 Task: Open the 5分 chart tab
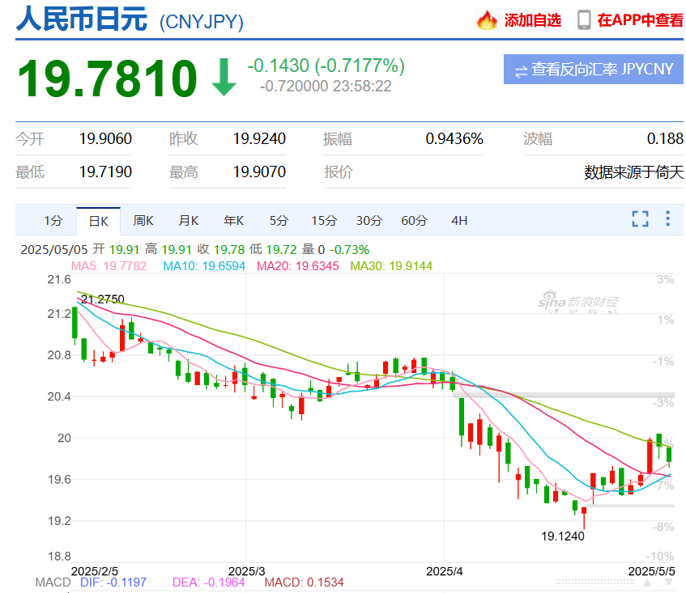[279, 220]
